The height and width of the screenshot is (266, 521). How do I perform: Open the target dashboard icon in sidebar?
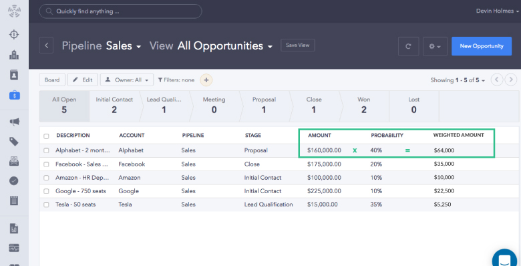14,35
